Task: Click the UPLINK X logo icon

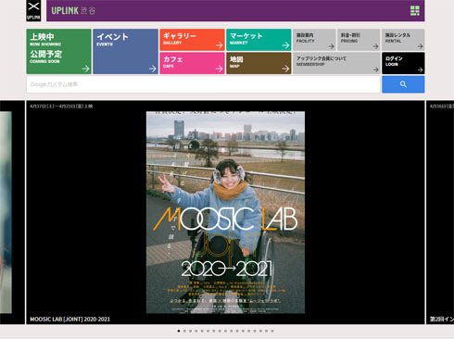Action: (x=33, y=11)
